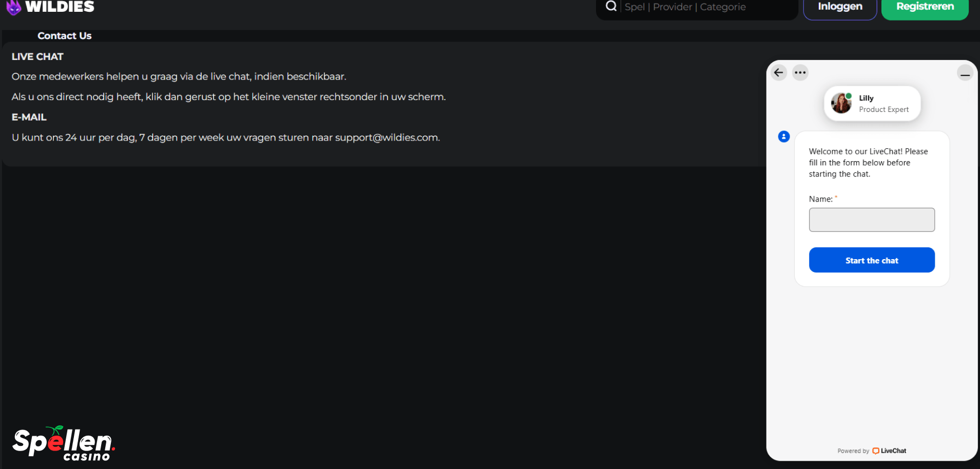The image size is (980, 469).
Task: Click the agent name 'Lilly'
Action: (x=866, y=98)
